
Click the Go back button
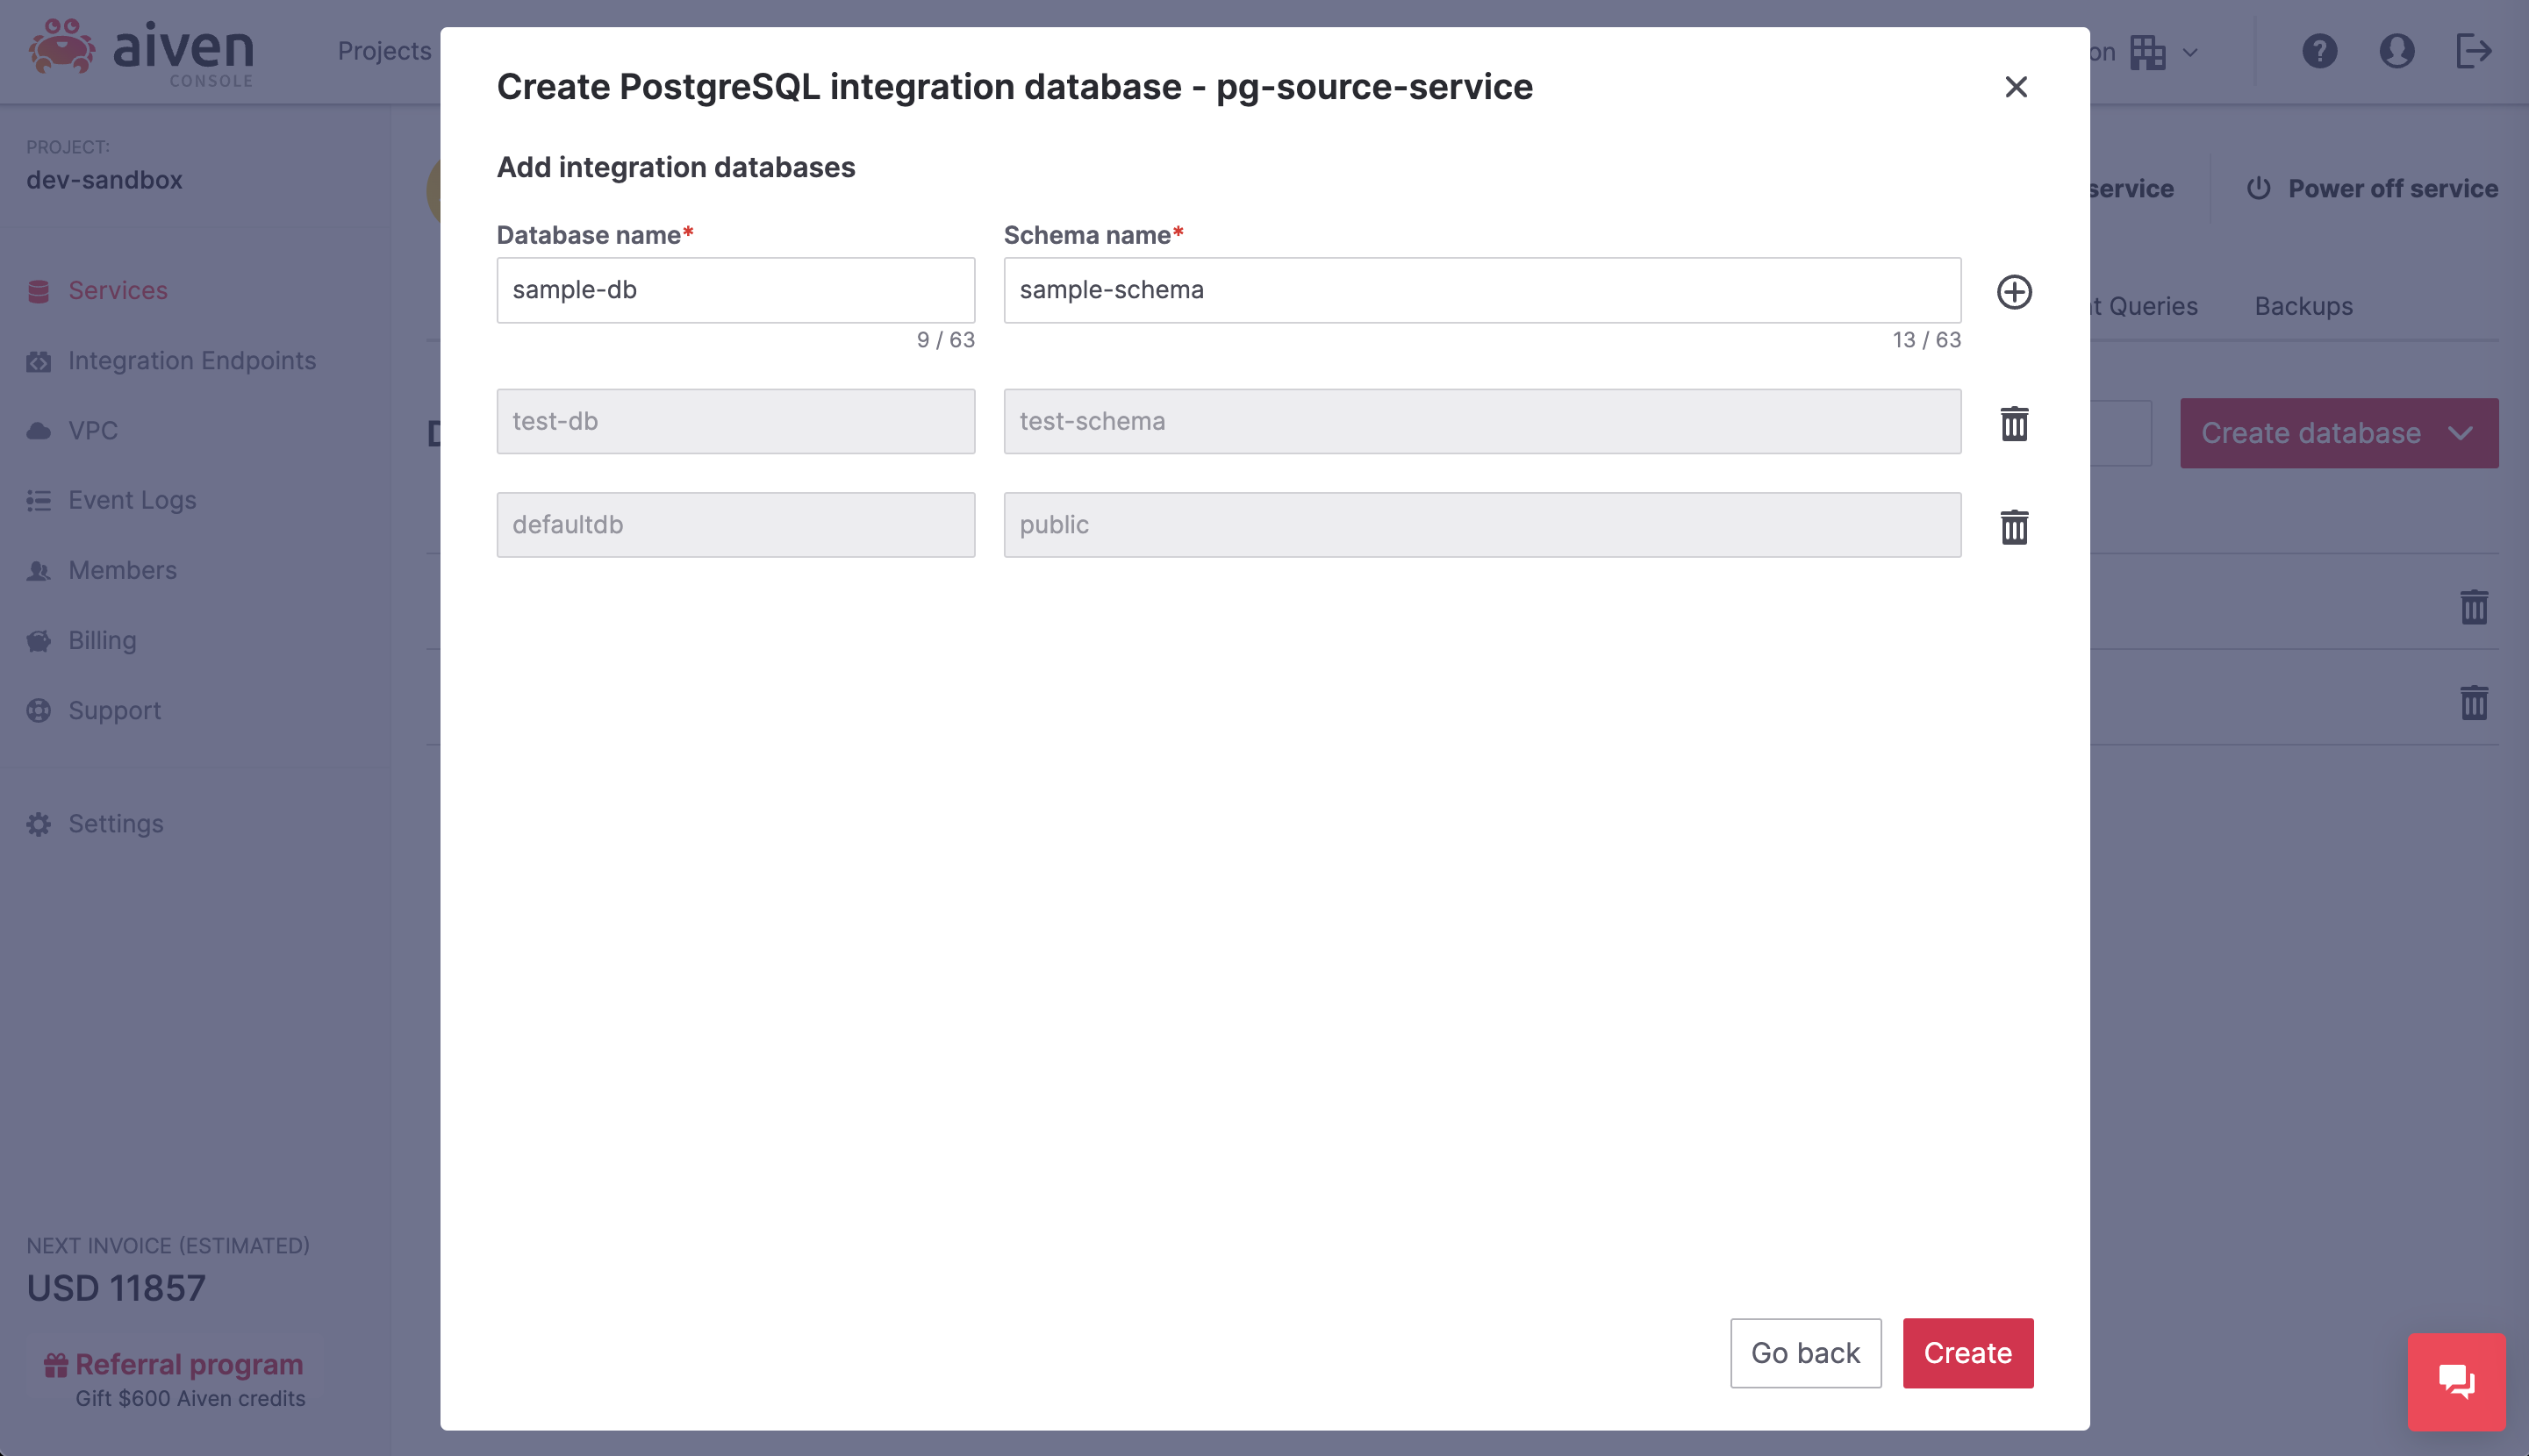click(1805, 1353)
